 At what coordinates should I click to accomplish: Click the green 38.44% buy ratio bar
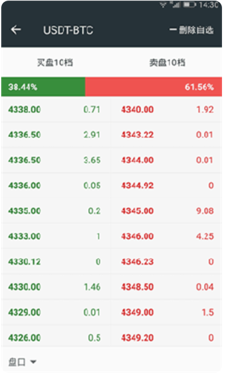[x=43, y=87]
